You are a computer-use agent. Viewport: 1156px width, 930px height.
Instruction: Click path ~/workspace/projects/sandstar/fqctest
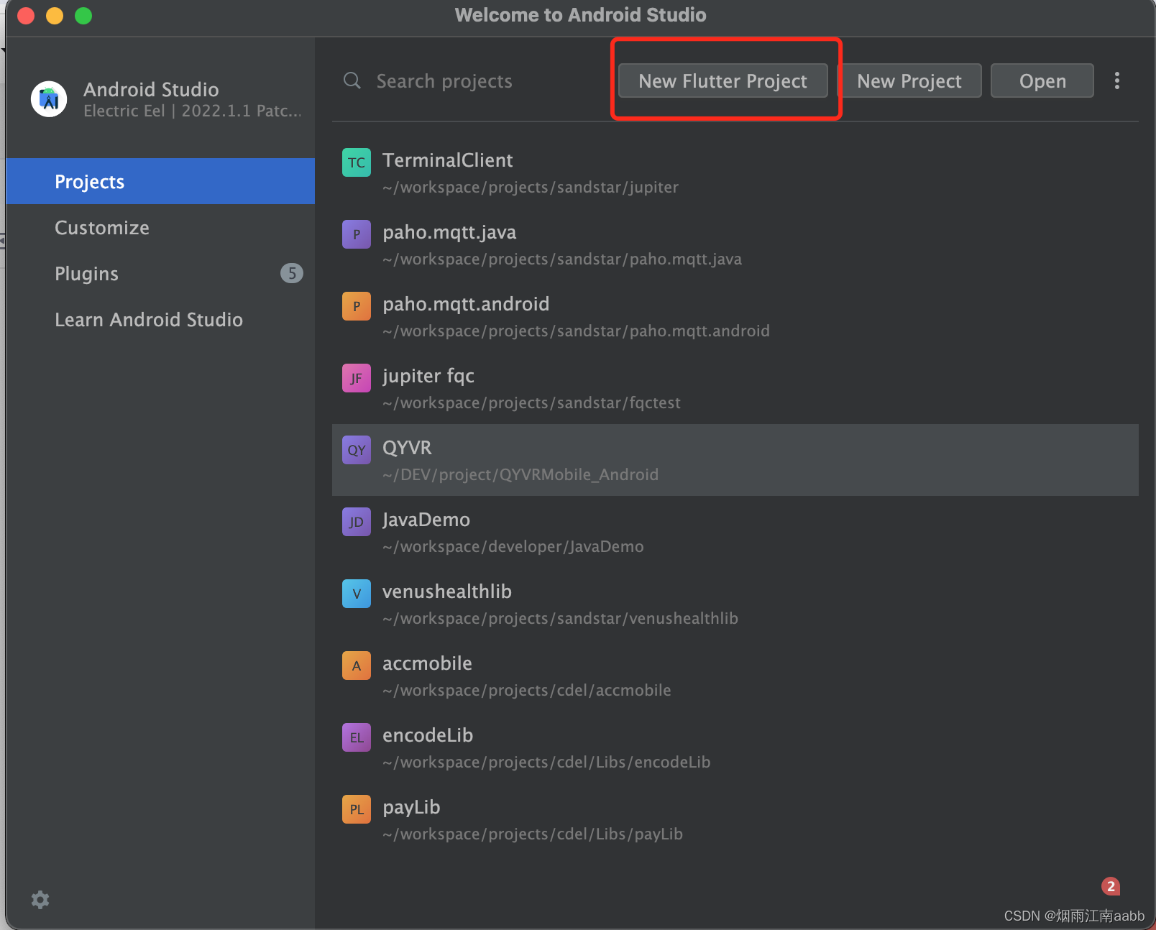[x=531, y=402]
